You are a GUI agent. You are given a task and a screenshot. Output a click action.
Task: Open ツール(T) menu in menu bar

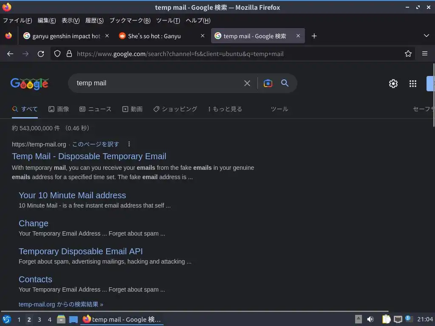168,20
